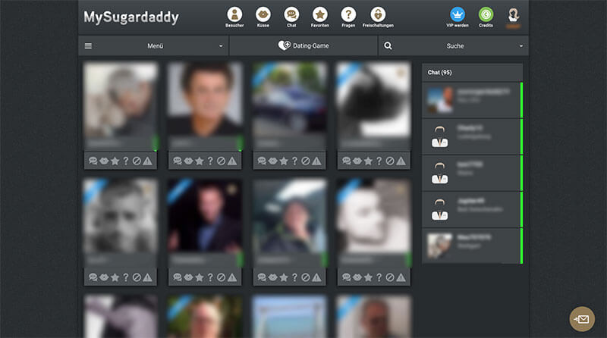Open the first chat contact with photo
607x338 pixels.
(x=472, y=100)
